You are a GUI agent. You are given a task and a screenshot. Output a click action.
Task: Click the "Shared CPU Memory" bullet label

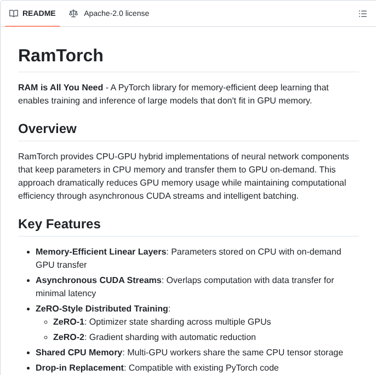click(x=79, y=353)
